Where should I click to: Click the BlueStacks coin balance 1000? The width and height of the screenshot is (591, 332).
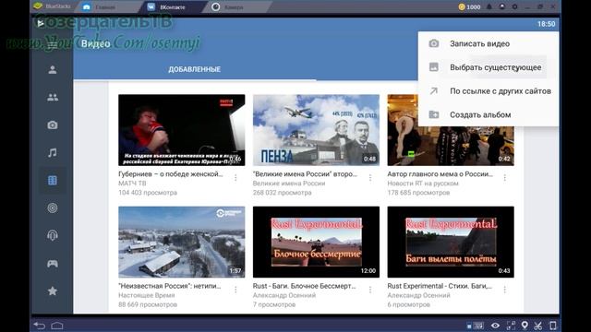point(469,6)
